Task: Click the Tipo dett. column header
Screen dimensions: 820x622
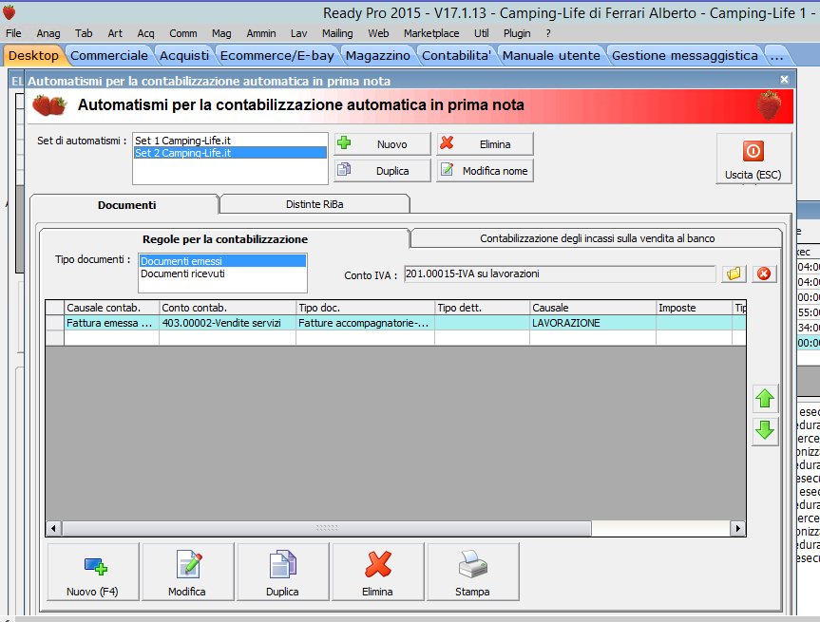Action: pos(482,308)
